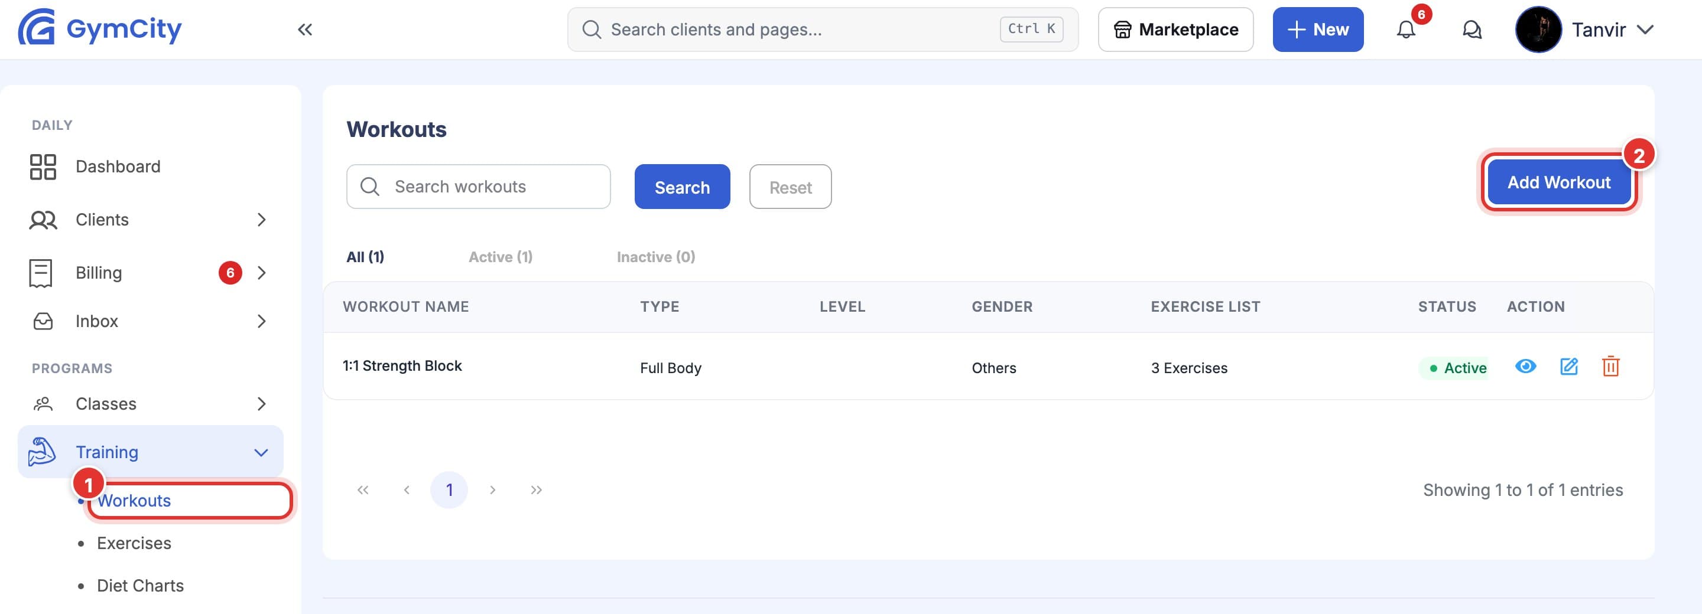This screenshot has width=1702, height=614.
Task: Expand the Billing submenu chevron
Action: pos(262,273)
